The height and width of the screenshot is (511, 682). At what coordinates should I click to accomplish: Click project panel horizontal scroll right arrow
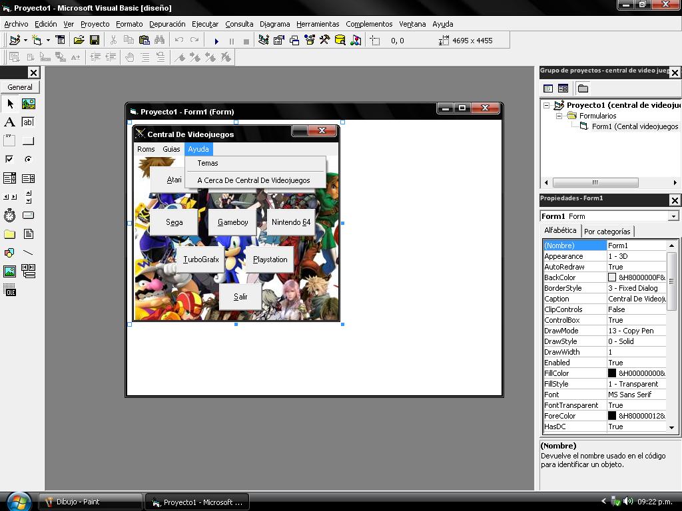click(675, 182)
